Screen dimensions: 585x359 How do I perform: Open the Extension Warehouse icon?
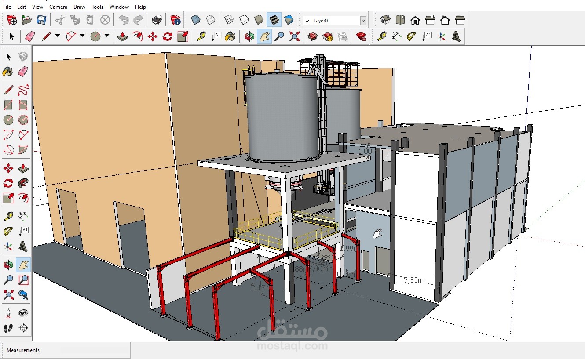point(328,36)
